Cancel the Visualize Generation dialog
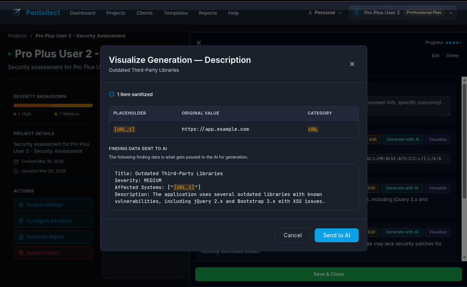 point(293,235)
